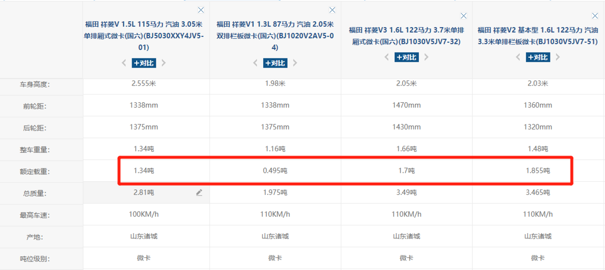This screenshot has width=605, height=270.
Task: Remove the 祥菱V3 1.6L column via X
Action: (x=464, y=16)
